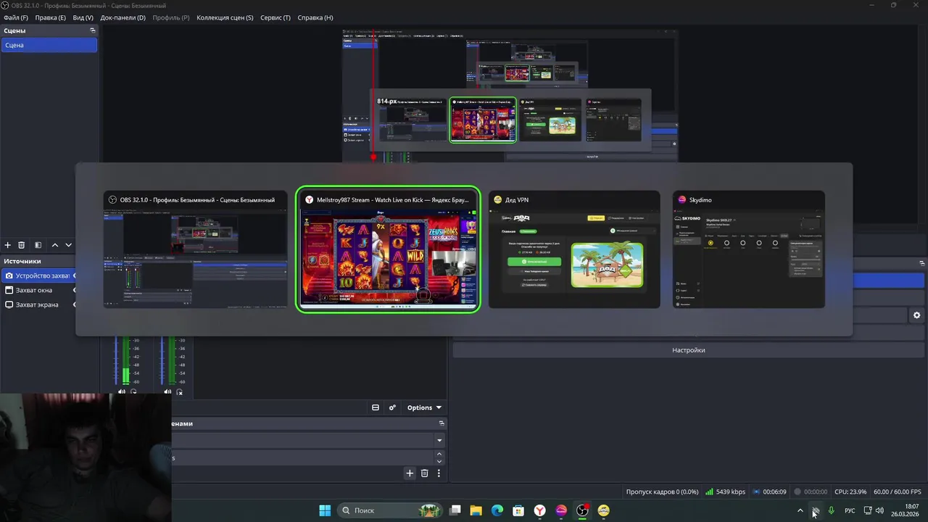
Task: Open the Файл menu
Action: [x=16, y=17]
